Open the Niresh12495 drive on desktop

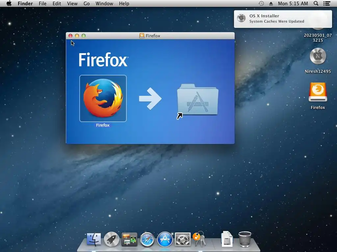318,56
